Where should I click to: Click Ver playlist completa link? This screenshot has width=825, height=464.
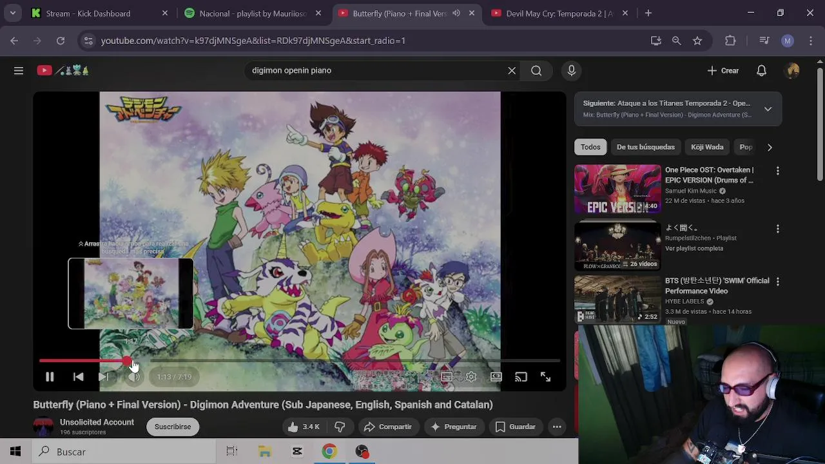(x=694, y=248)
